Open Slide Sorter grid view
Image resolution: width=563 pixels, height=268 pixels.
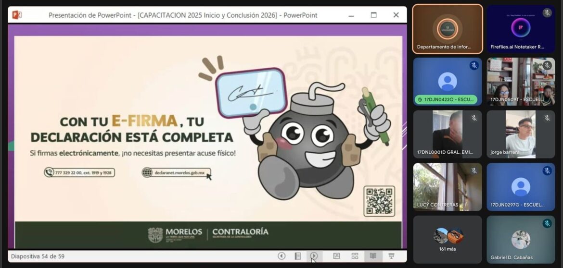click(x=355, y=256)
